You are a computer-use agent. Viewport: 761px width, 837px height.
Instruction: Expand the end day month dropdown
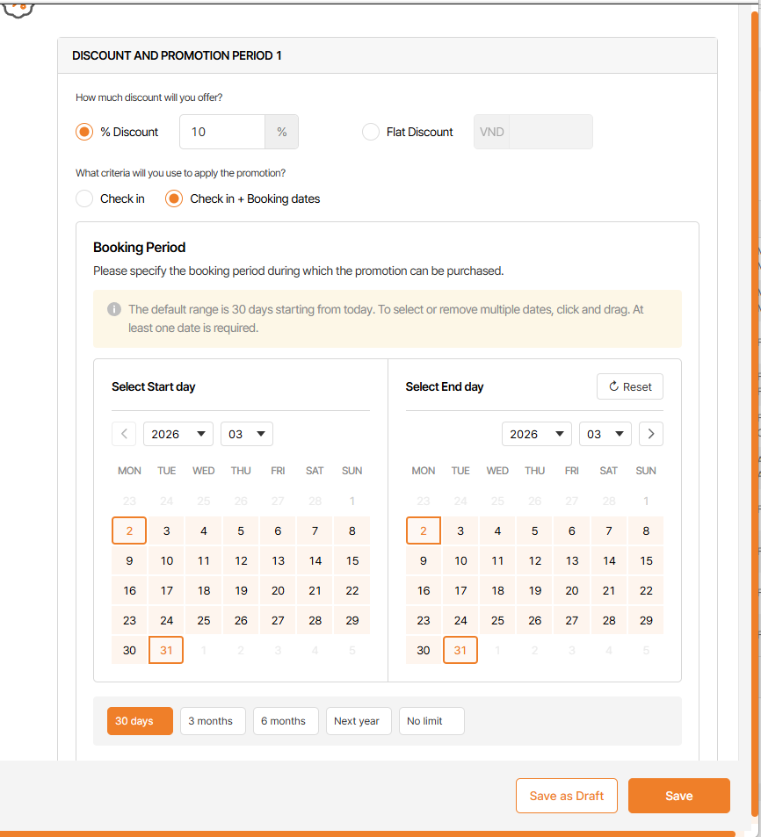pos(605,434)
